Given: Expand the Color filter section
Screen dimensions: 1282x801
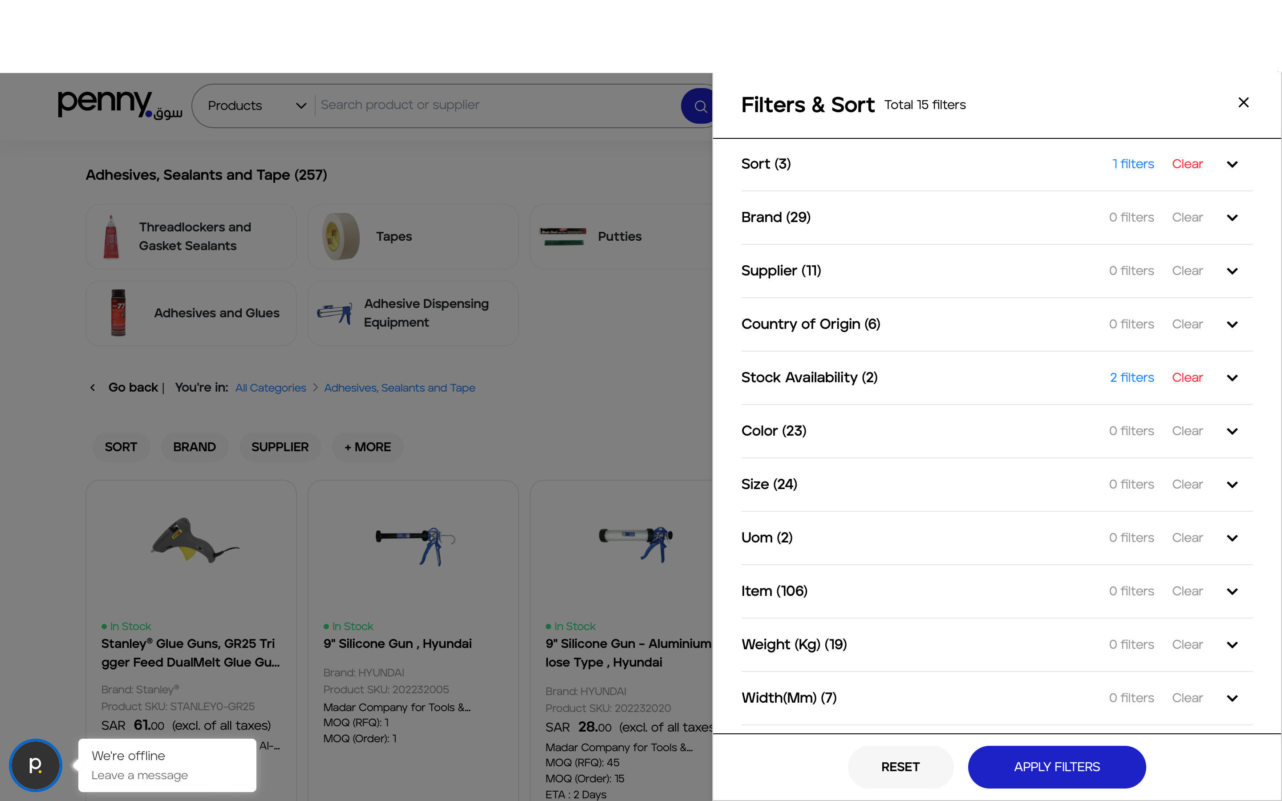Looking at the screenshot, I should tap(1232, 431).
